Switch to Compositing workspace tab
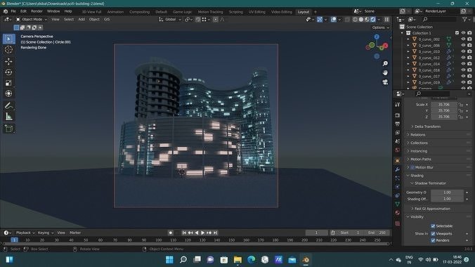 point(139,12)
